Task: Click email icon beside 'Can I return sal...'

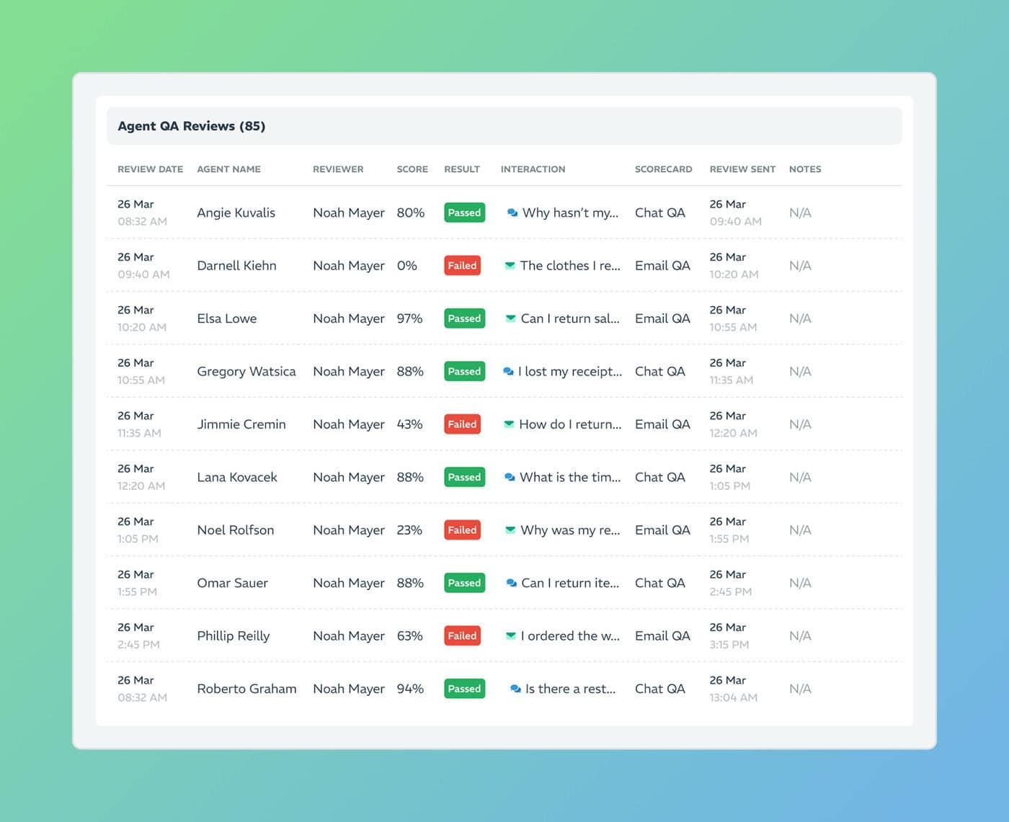Action: click(x=511, y=318)
